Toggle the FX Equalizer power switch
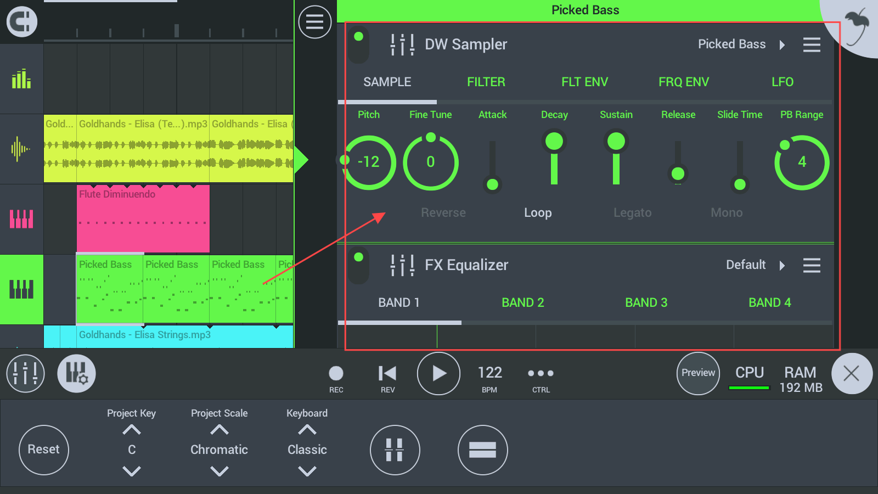 coord(359,266)
